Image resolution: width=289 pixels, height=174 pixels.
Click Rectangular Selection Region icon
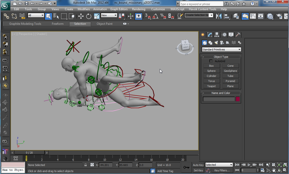pyautogui.click(x=64, y=16)
